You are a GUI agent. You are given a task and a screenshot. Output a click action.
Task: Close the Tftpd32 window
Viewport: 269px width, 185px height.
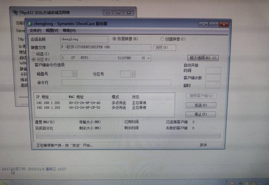[129, 13]
